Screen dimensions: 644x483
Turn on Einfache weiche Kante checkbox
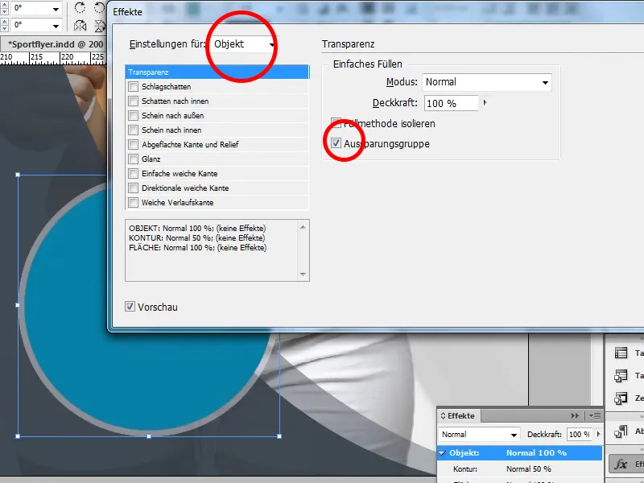(133, 173)
